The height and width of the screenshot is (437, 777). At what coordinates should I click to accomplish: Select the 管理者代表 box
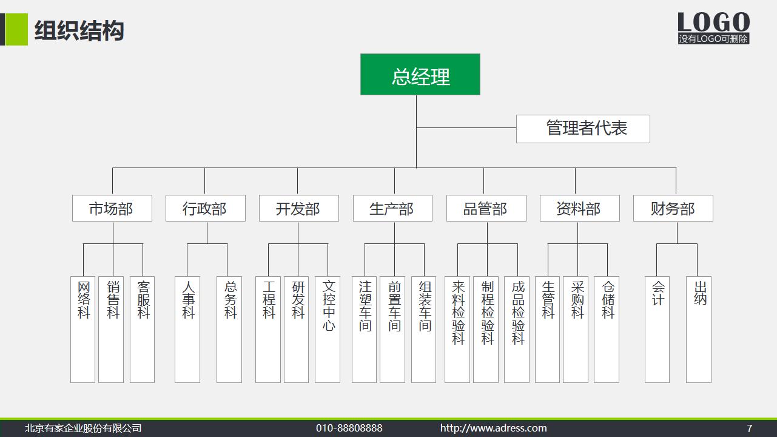(x=582, y=129)
